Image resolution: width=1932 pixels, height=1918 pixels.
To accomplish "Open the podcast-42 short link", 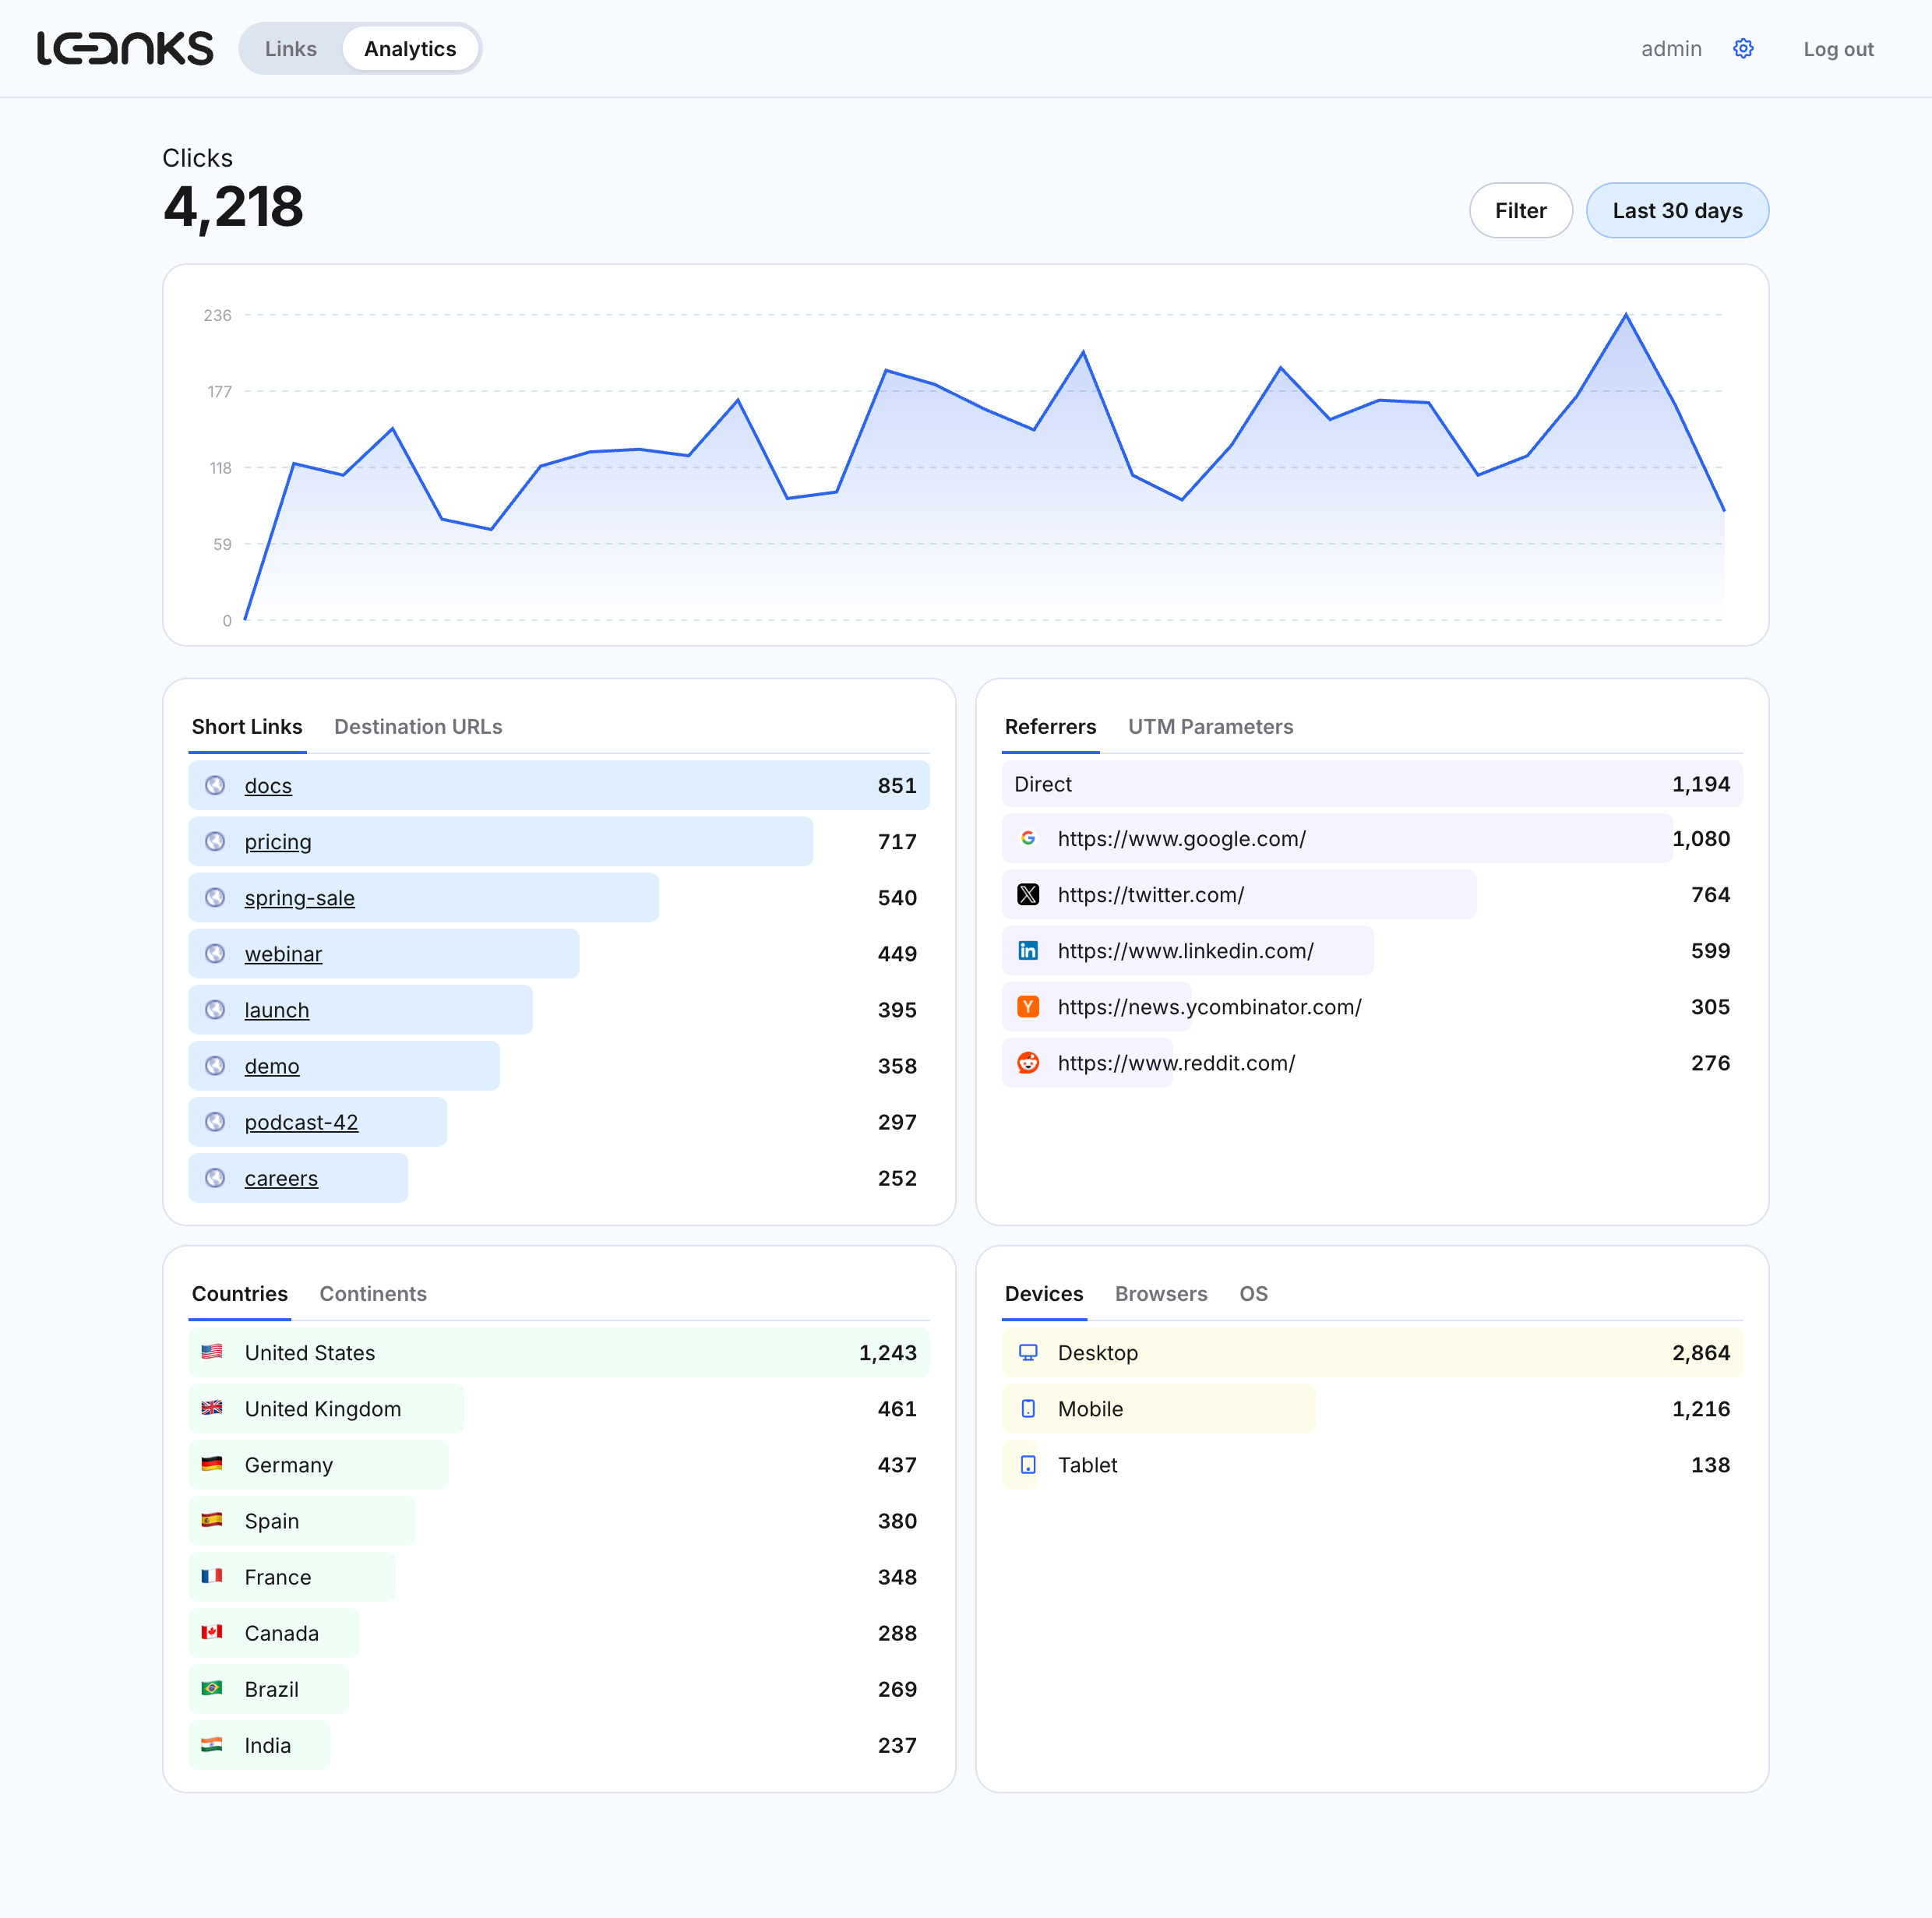I will tap(301, 1122).
